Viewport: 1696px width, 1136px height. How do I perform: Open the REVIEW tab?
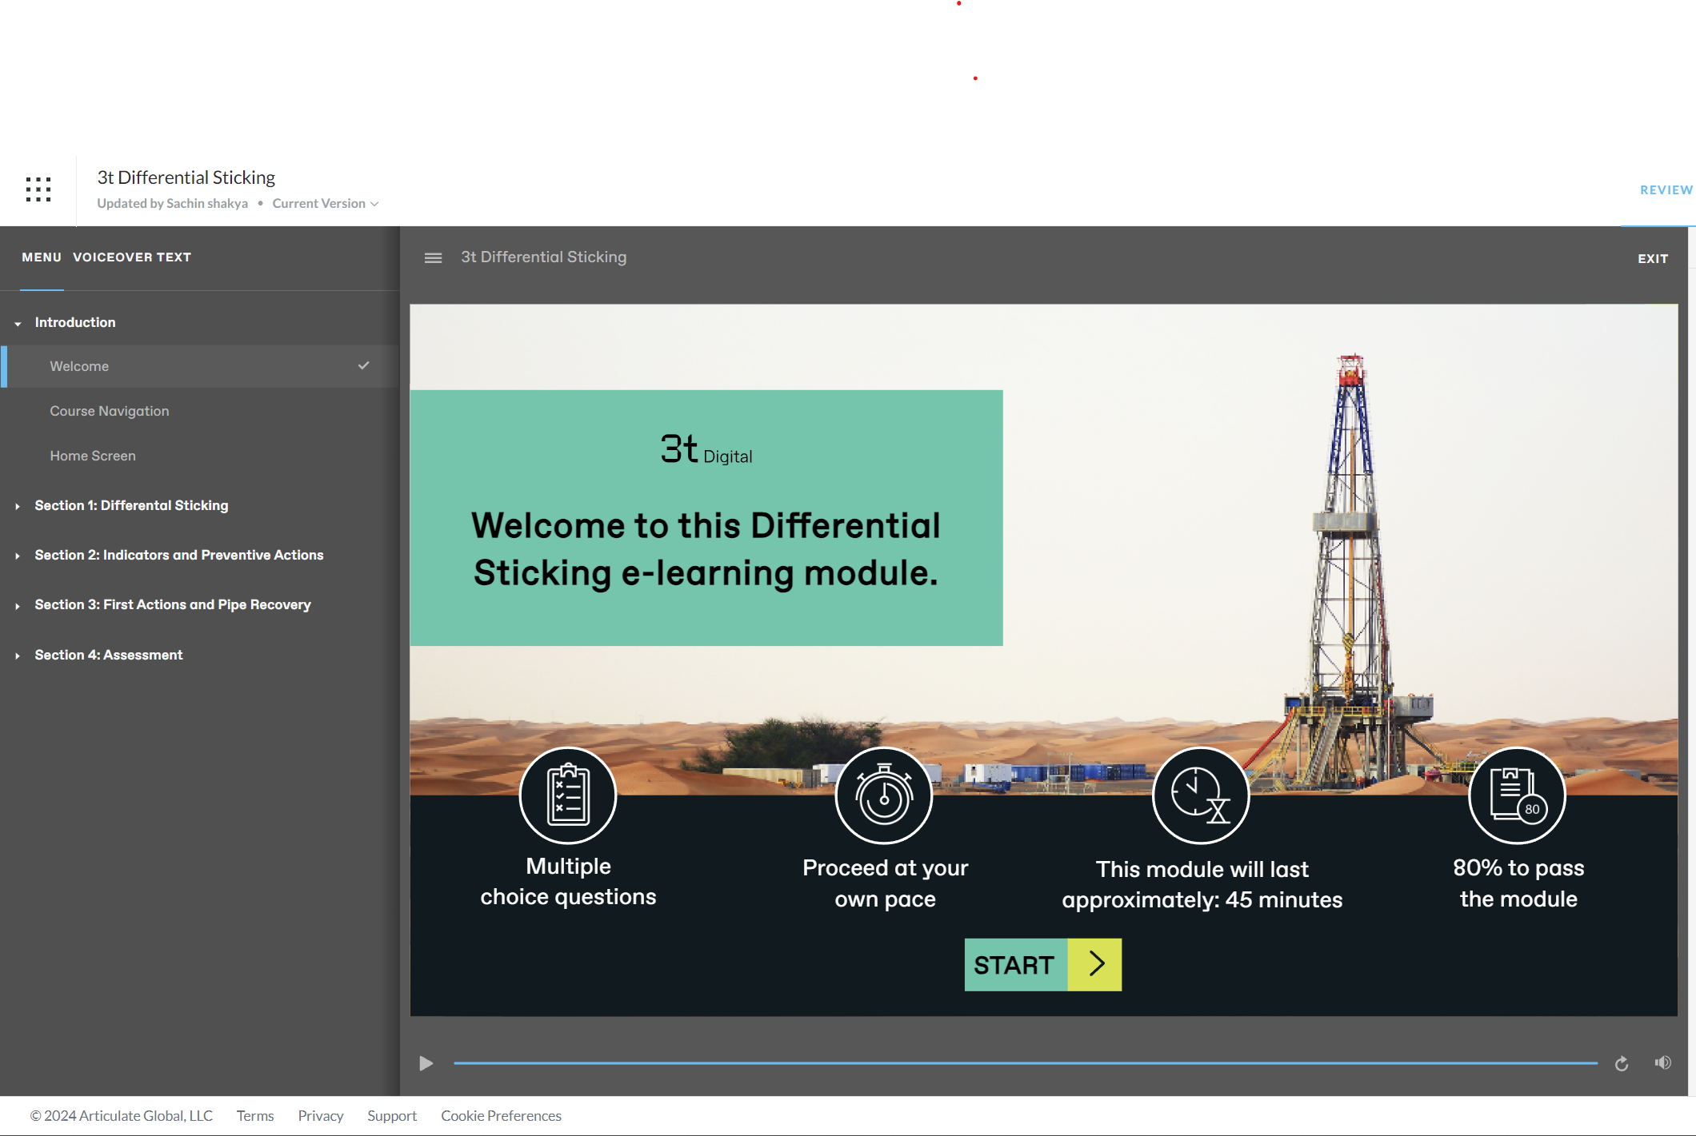[x=1666, y=190]
